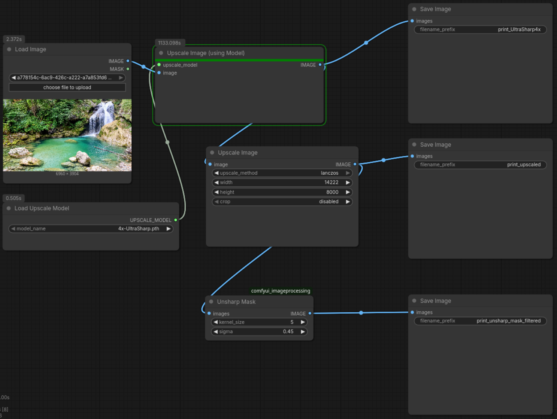The width and height of the screenshot is (557, 419).
Task: Click the MASK output dot on Load Image
Action: tap(127, 69)
